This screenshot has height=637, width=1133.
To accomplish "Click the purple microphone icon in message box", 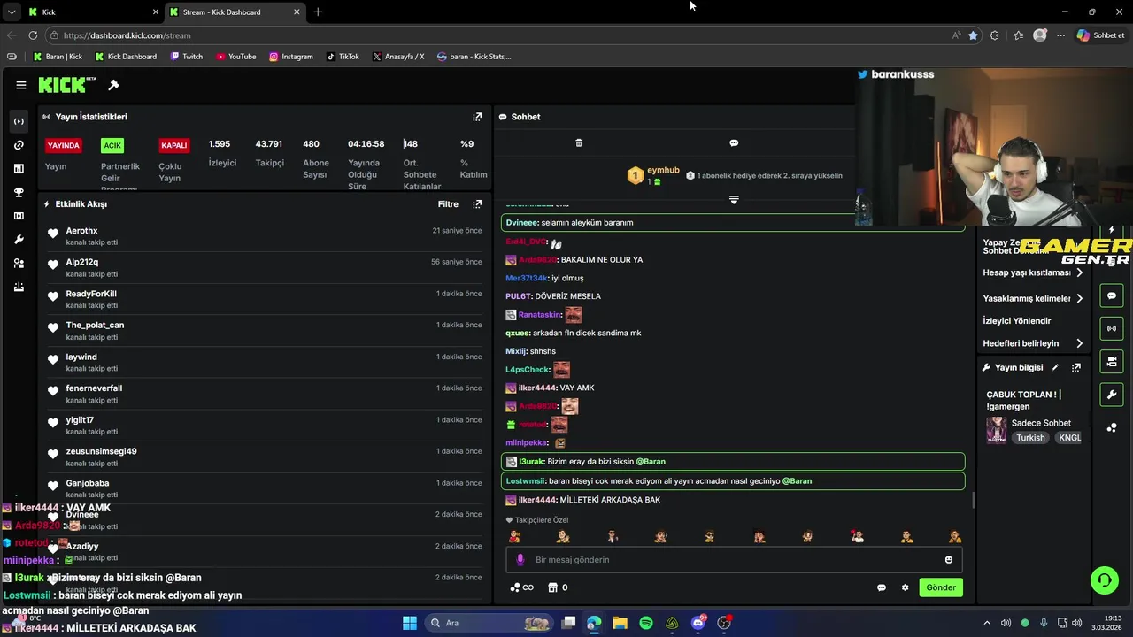I will (520, 560).
